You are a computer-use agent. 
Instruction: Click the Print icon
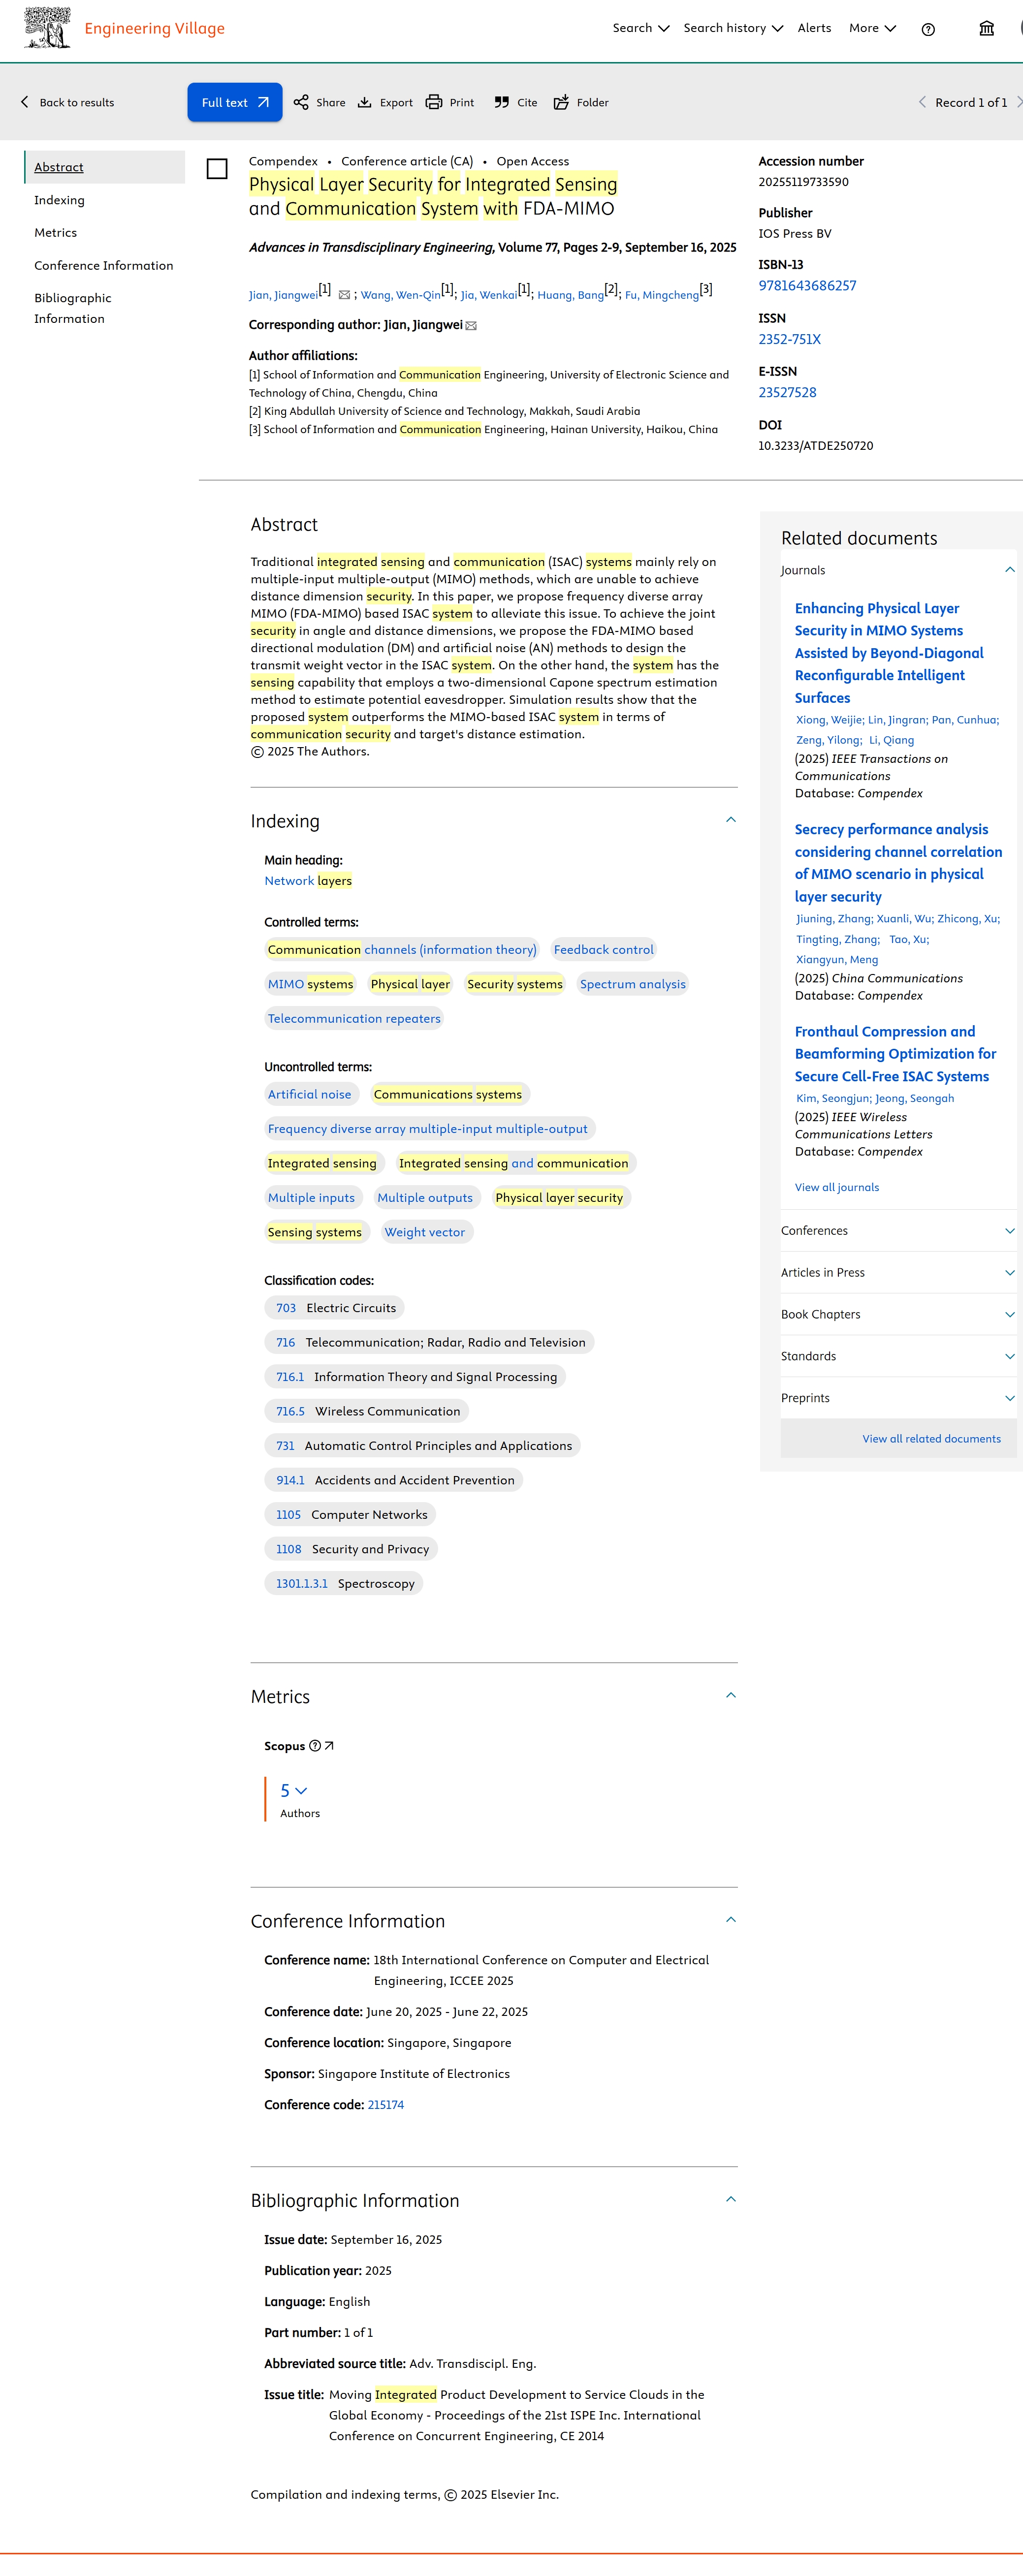(x=434, y=102)
